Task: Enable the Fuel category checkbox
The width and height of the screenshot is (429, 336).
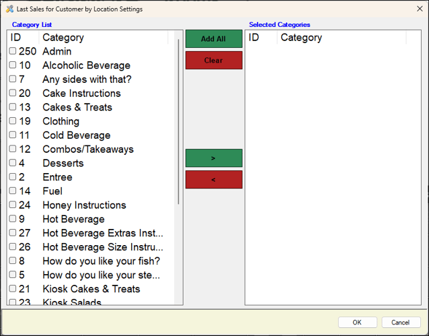Action: [13, 191]
